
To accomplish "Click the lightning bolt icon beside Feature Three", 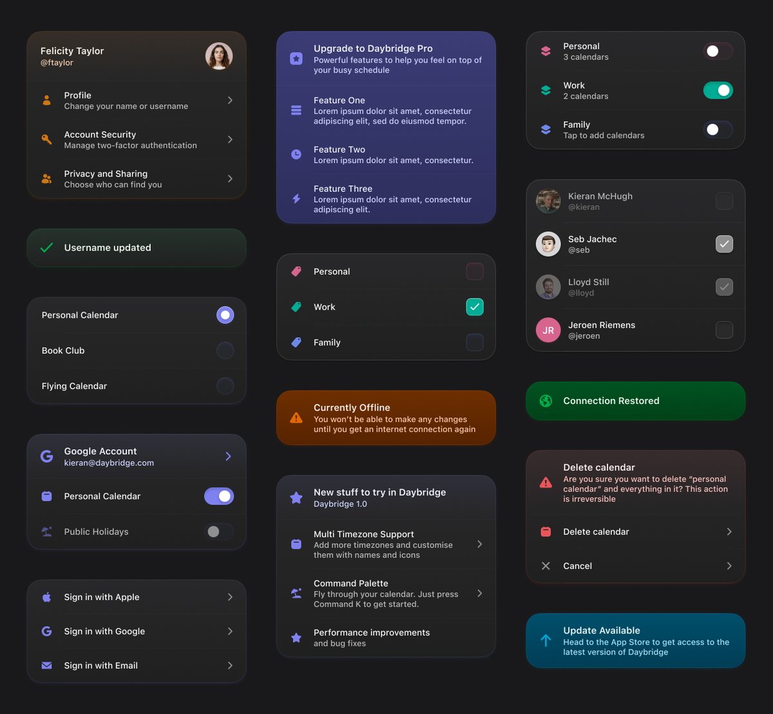I will 296,198.
